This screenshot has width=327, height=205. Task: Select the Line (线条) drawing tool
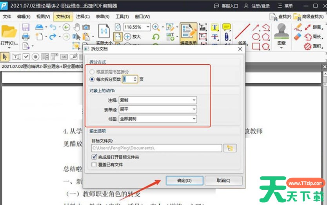point(242,32)
